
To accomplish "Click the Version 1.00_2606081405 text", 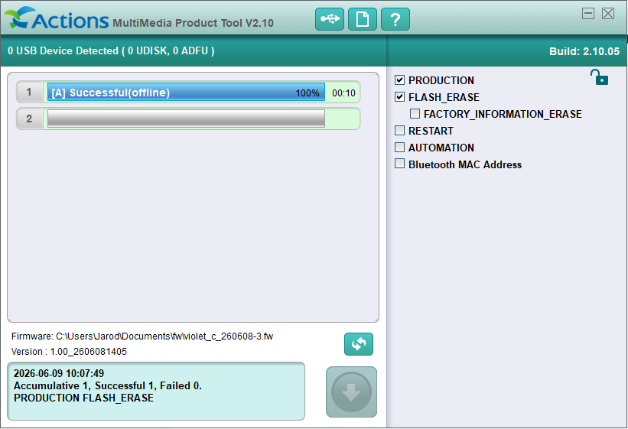I will pos(69,351).
